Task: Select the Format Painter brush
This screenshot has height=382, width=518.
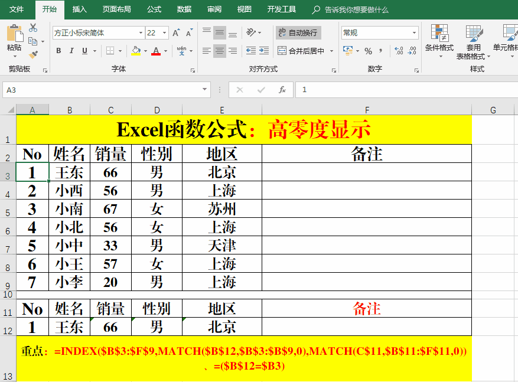Action: [x=33, y=54]
